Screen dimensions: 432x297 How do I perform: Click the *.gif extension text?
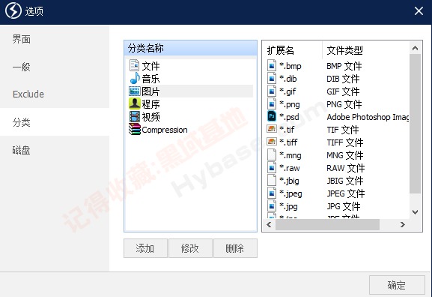click(288, 91)
